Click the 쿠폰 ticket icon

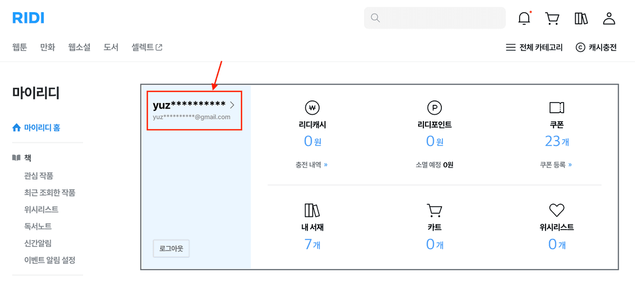click(x=557, y=108)
